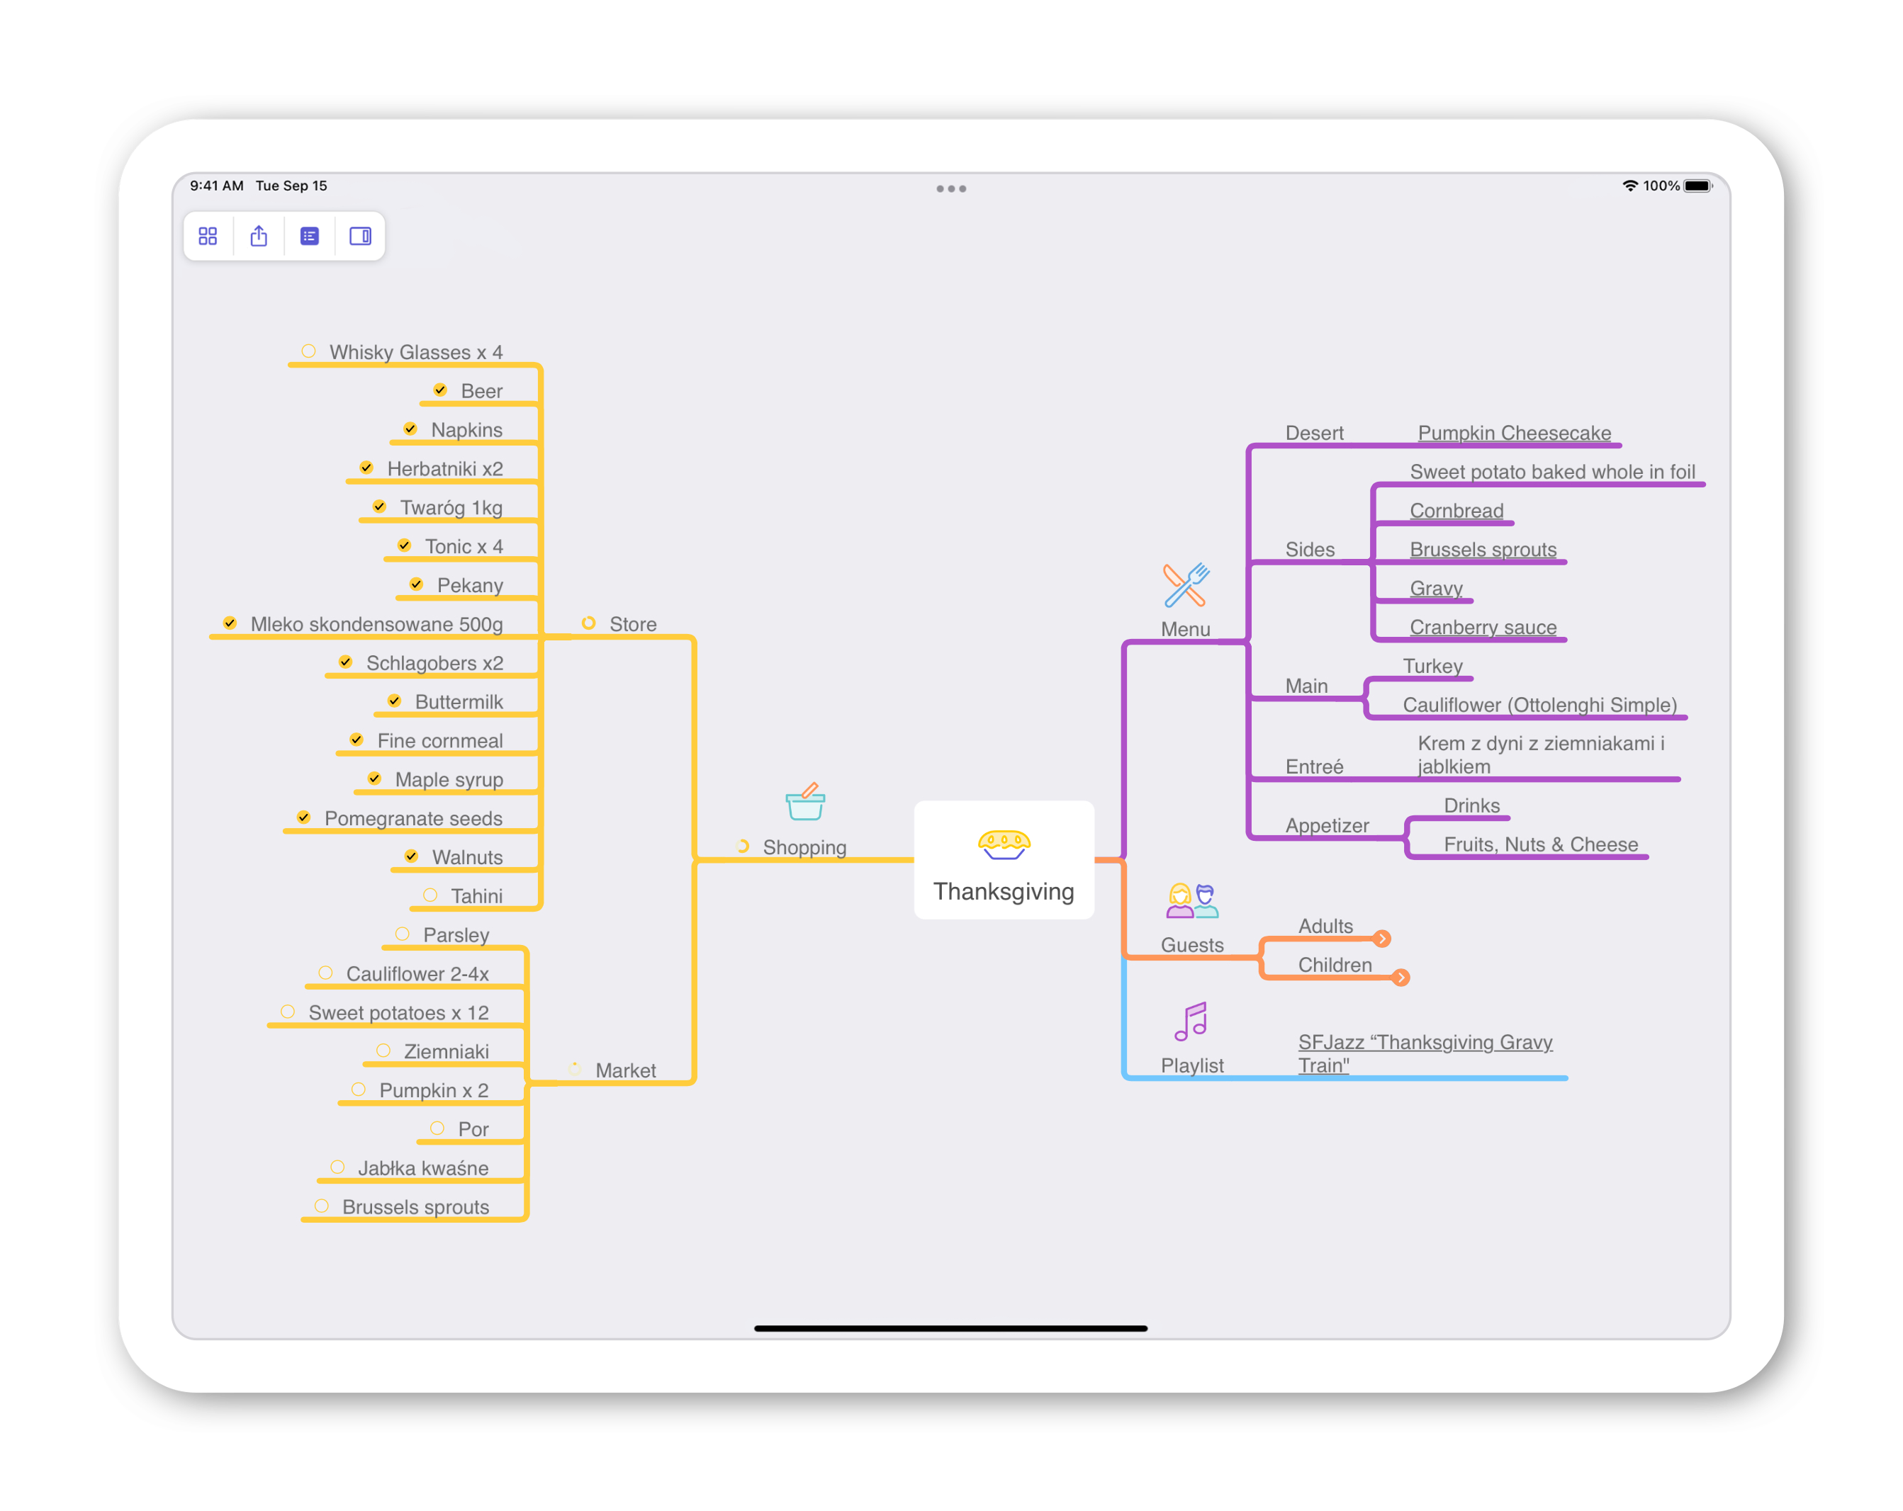This screenshot has width=1903, height=1511.
Task: Select the central Thanksgiving node
Action: click(x=1004, y=860)
